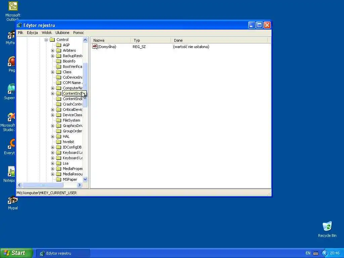Open the Pomoc menu
344x258 pixels.
(79, 33)
